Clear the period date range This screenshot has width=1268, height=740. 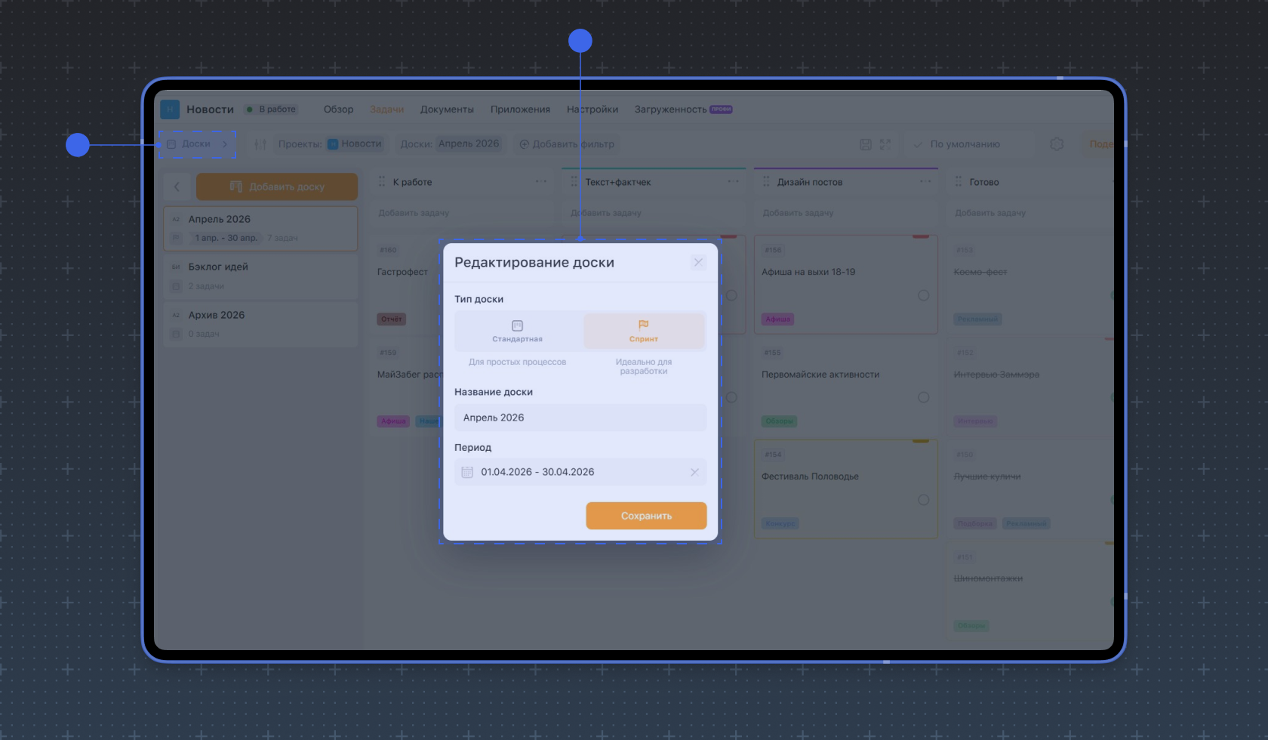694,472
